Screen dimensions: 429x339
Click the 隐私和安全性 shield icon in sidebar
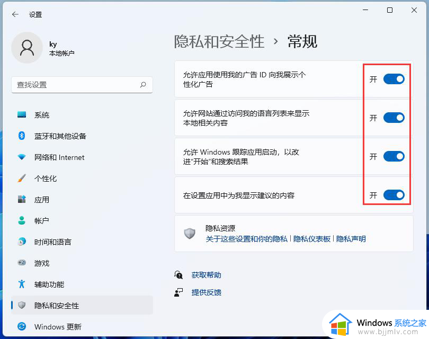tap(22, 305)
